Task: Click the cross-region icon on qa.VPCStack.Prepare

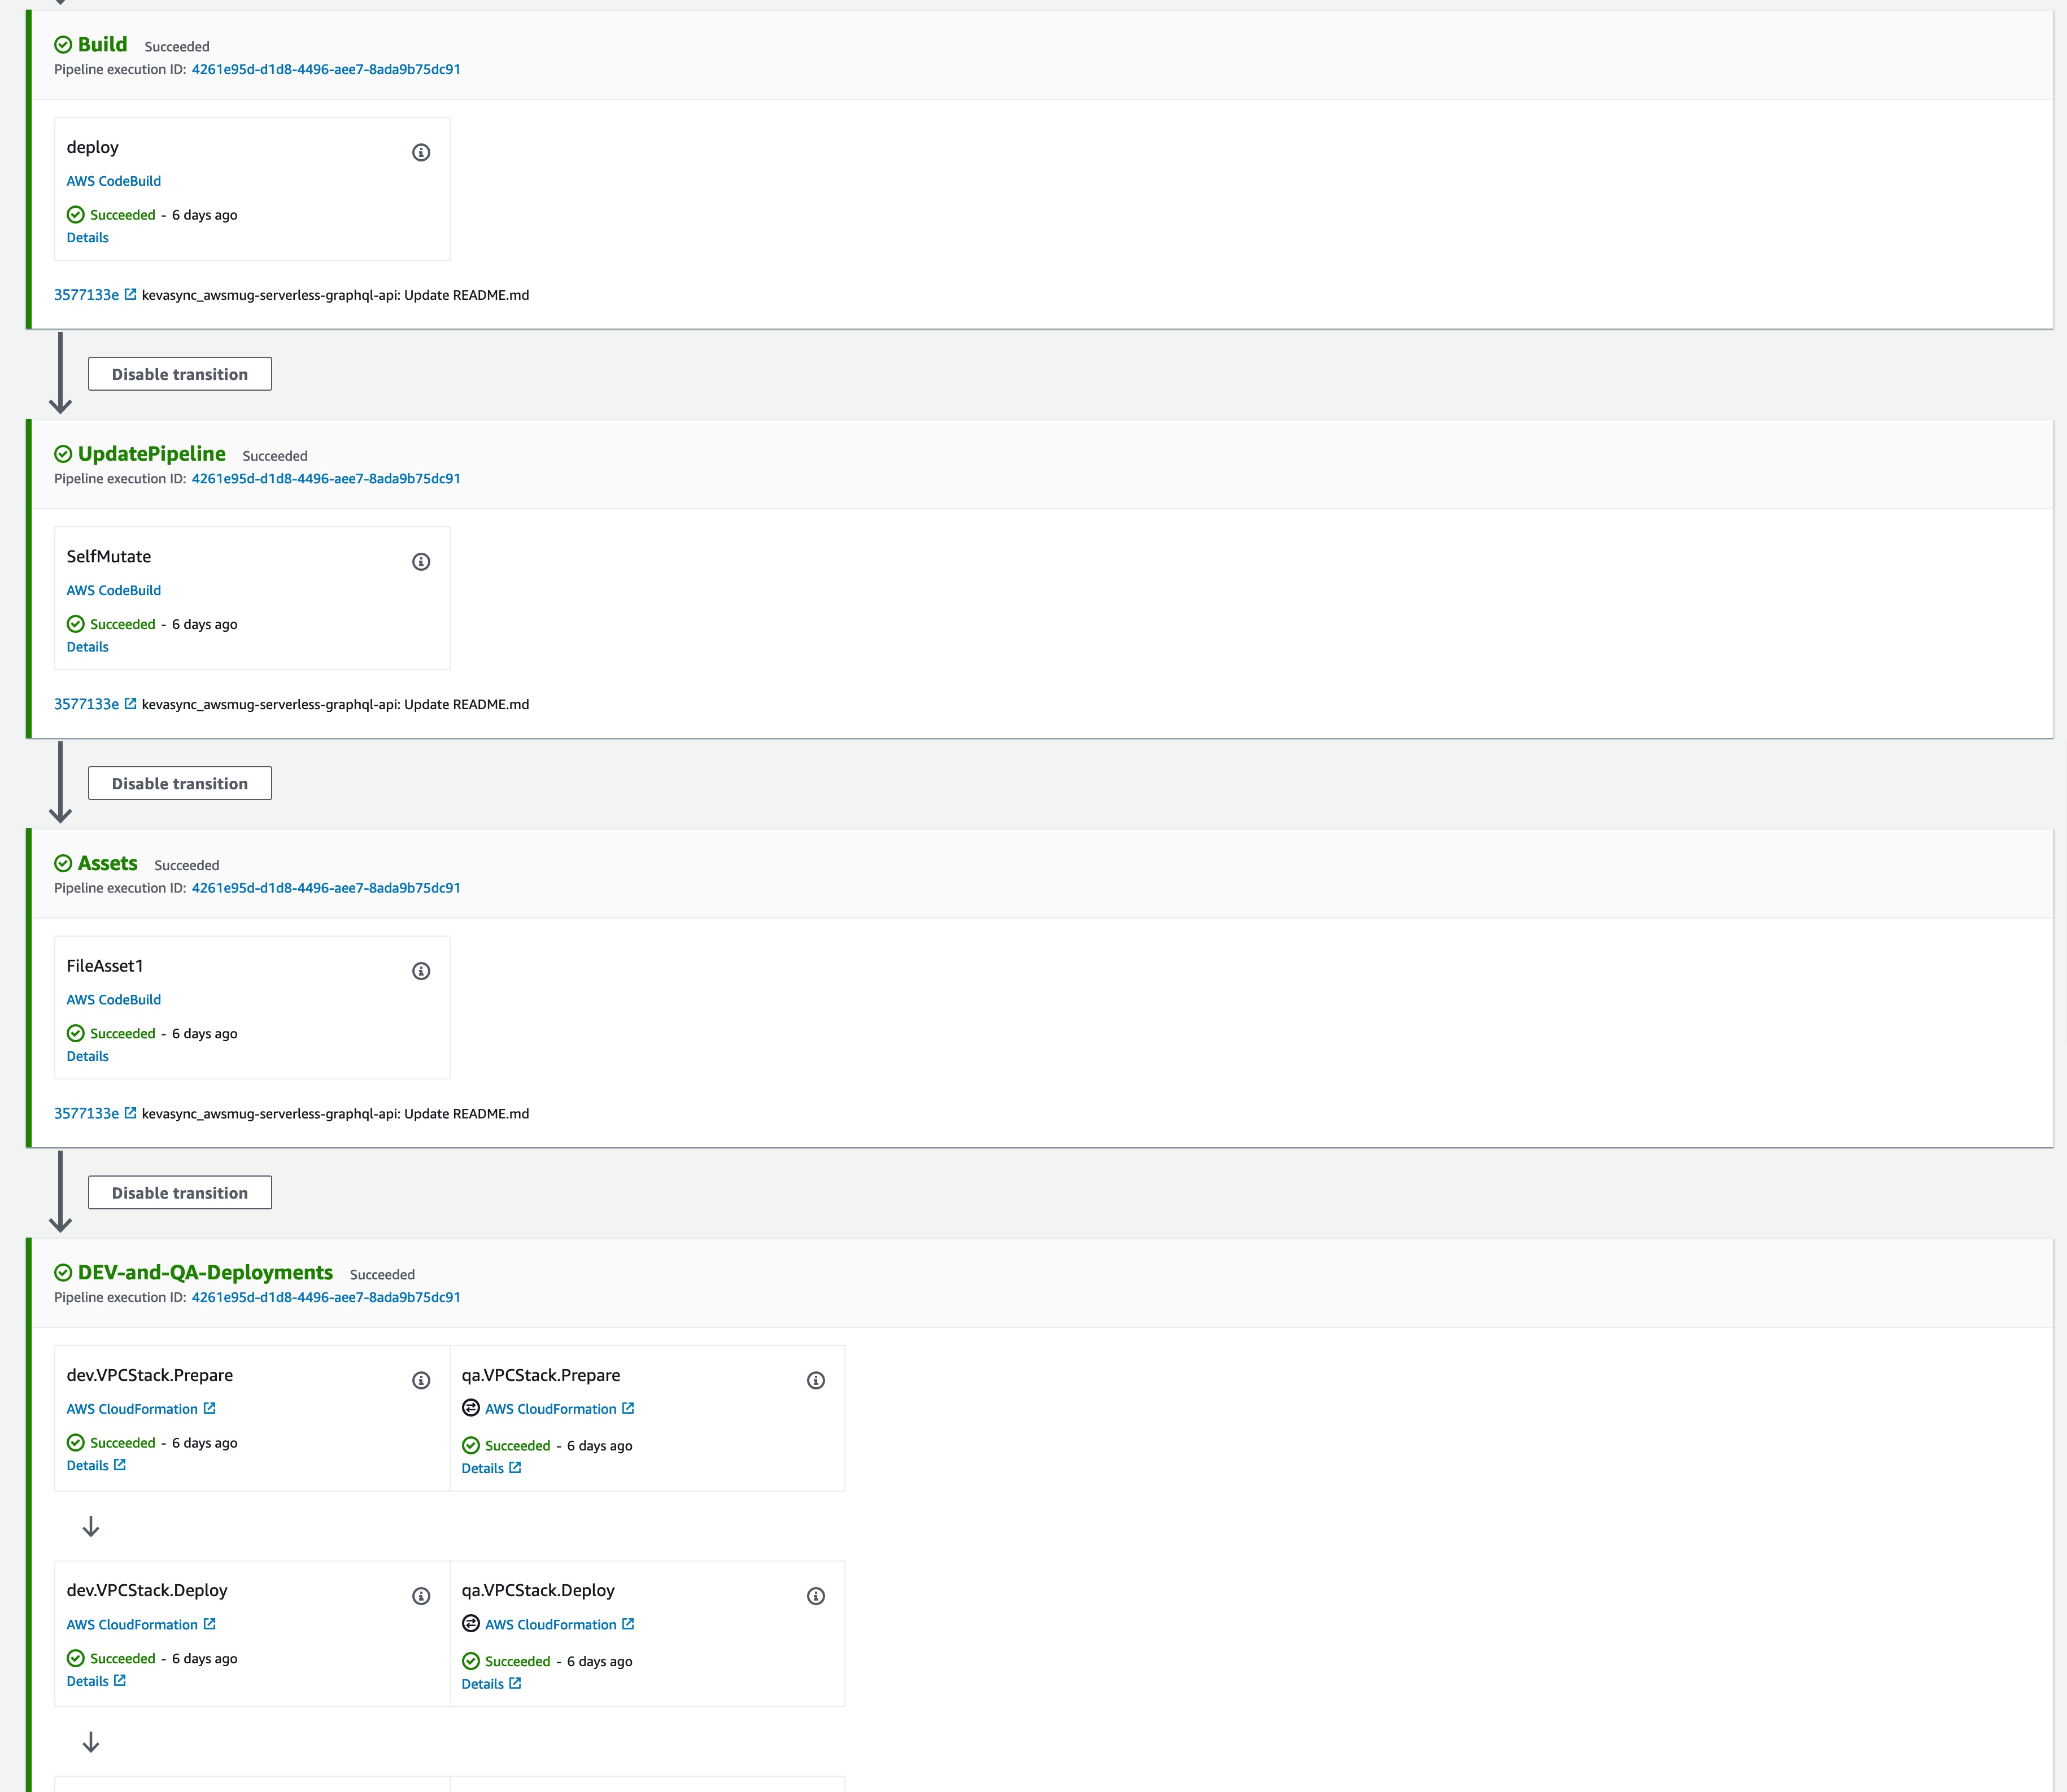Action: click(x=470, y=1408)
